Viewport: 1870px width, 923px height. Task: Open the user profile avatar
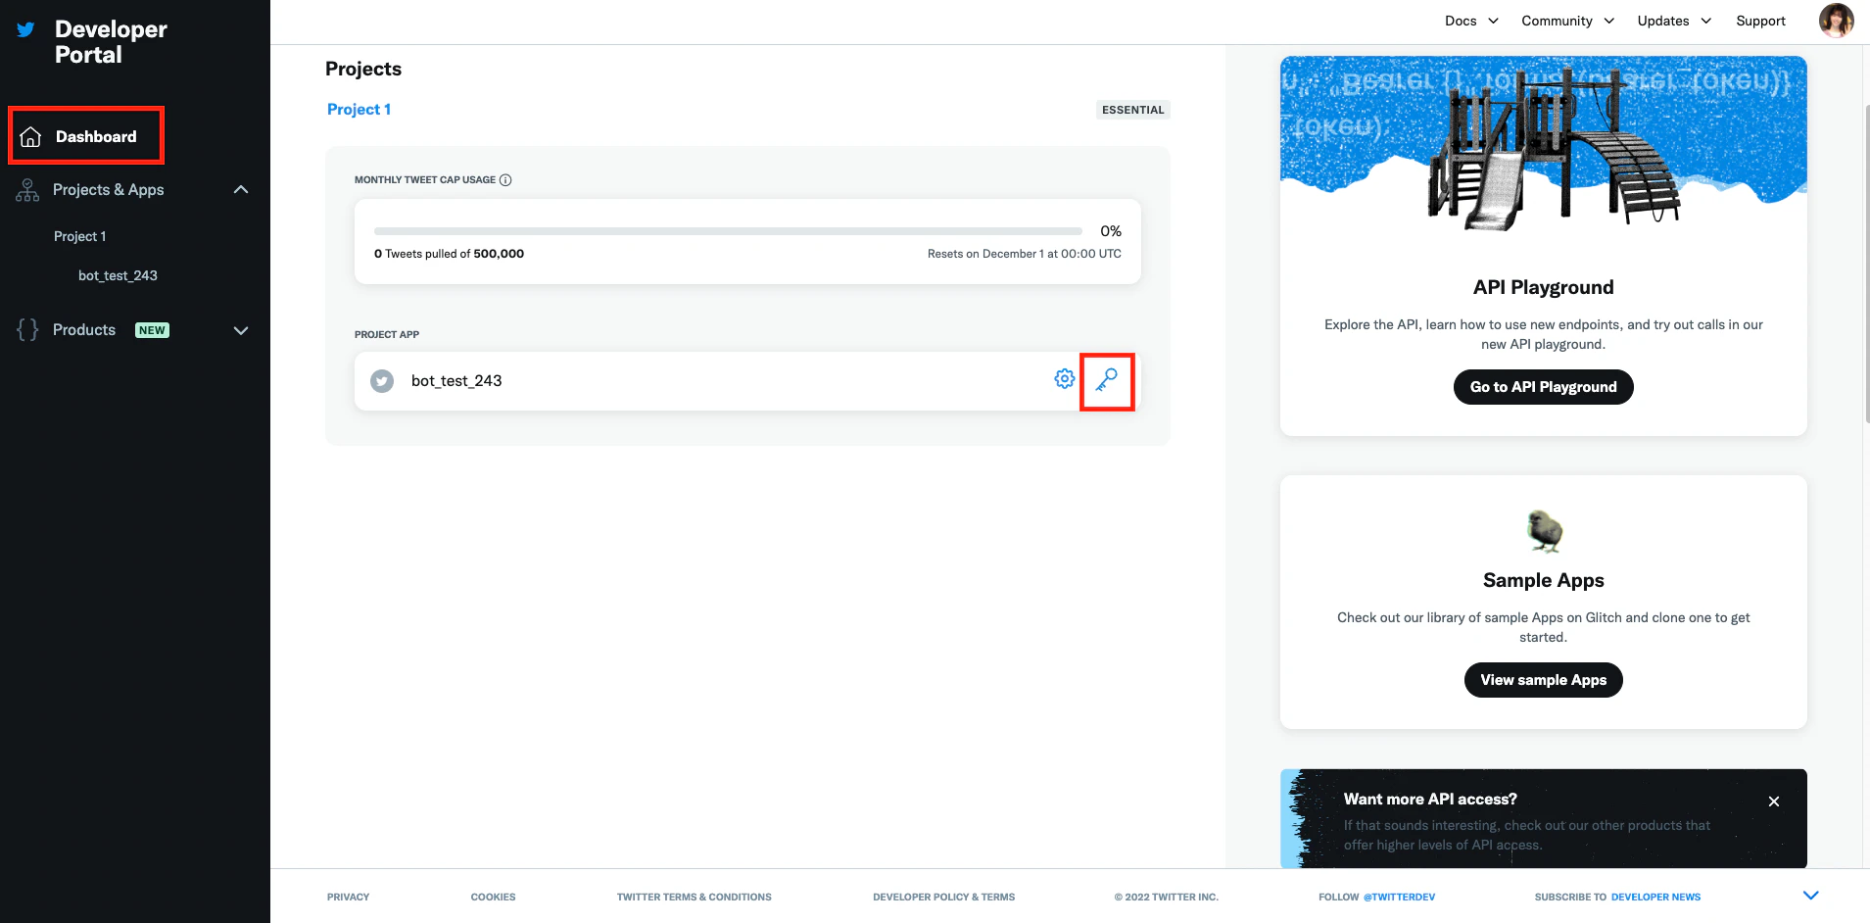click(1836, 21)
